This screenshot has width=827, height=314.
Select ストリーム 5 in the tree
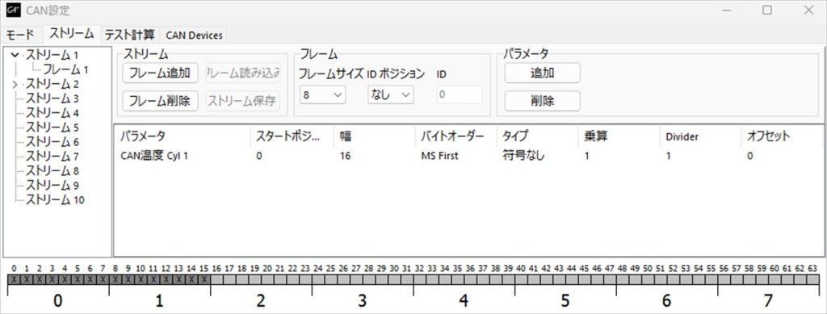click(x=52, y=128)
